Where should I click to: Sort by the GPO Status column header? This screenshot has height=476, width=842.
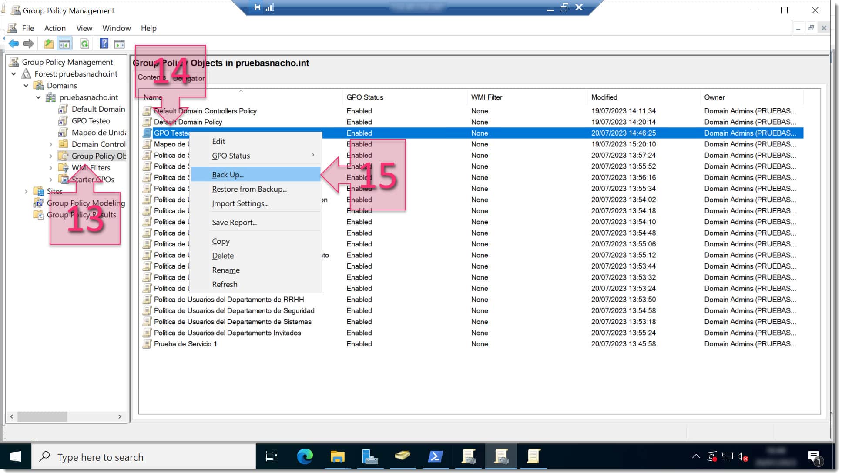pyautogui.click(x=405, y=97)
